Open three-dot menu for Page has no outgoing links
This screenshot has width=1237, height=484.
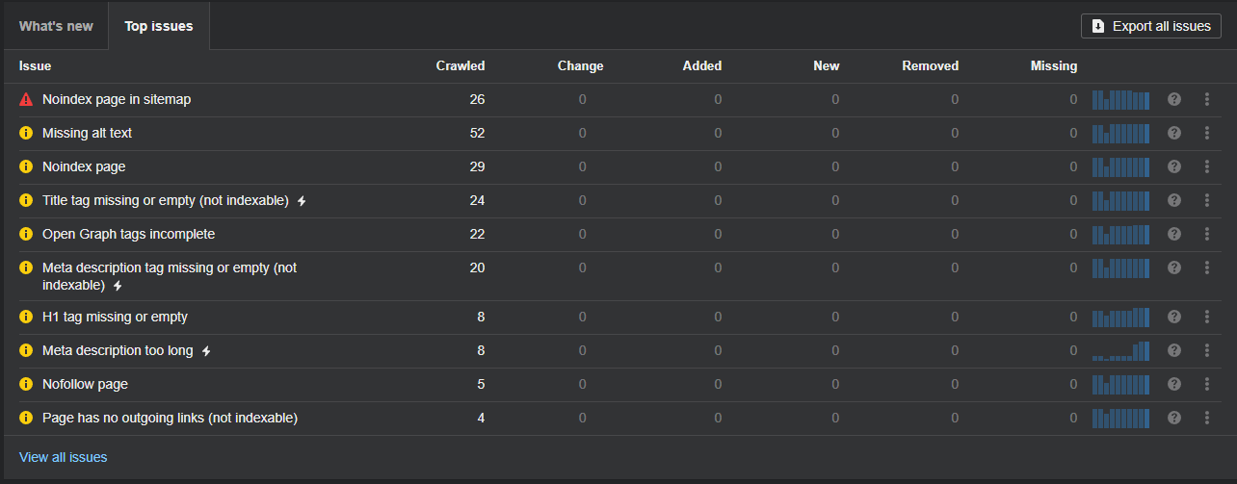[1207, 418]
